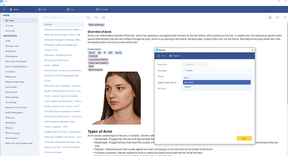Click the copy note icon
The width and height of the screenshot is (288, 156).
pos(278,18)
